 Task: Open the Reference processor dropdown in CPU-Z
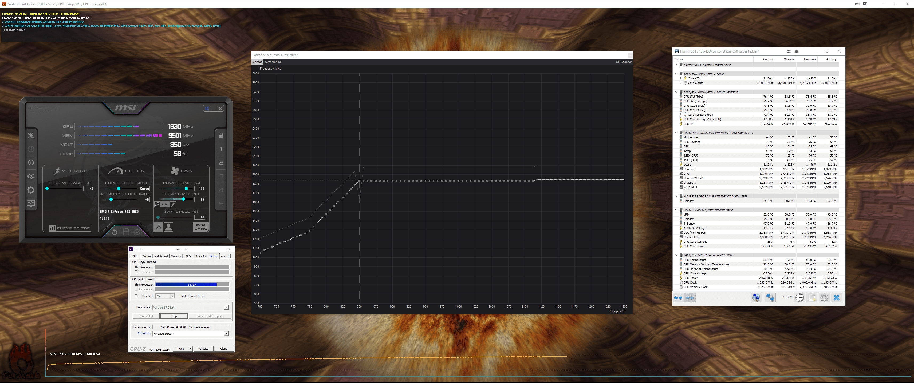(x=226, y=334)
